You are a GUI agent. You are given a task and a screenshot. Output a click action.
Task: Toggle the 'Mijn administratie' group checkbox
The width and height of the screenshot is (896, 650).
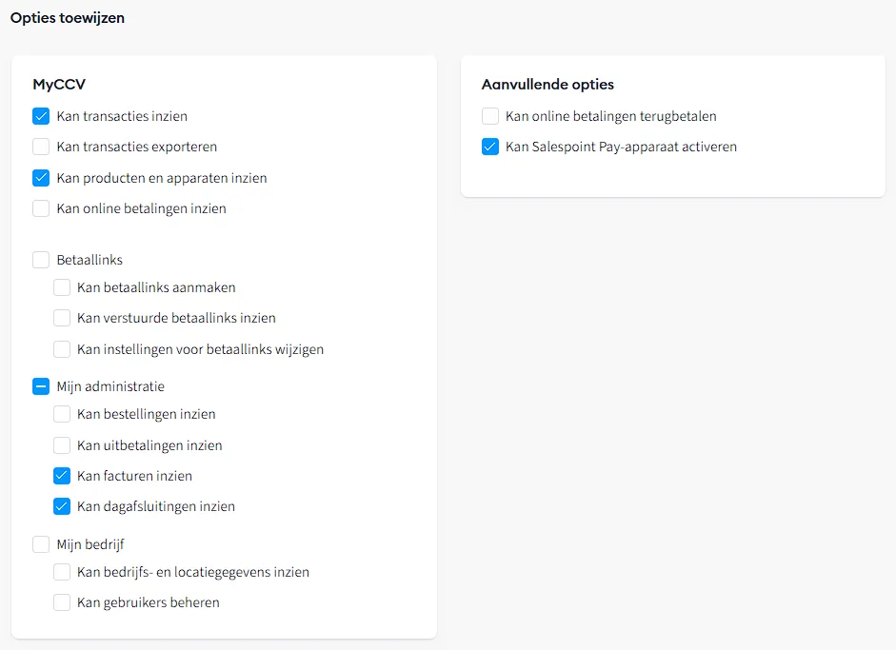point(41,386)
